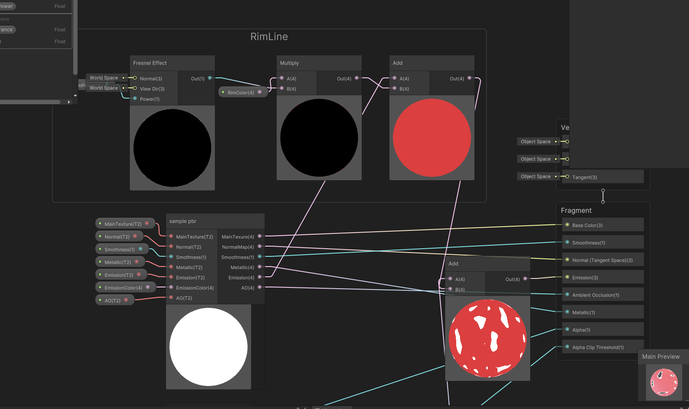The height and width of the screenshot is (409, 689).
Task: Click the Main Preview panel header
Action: point(661,356)
